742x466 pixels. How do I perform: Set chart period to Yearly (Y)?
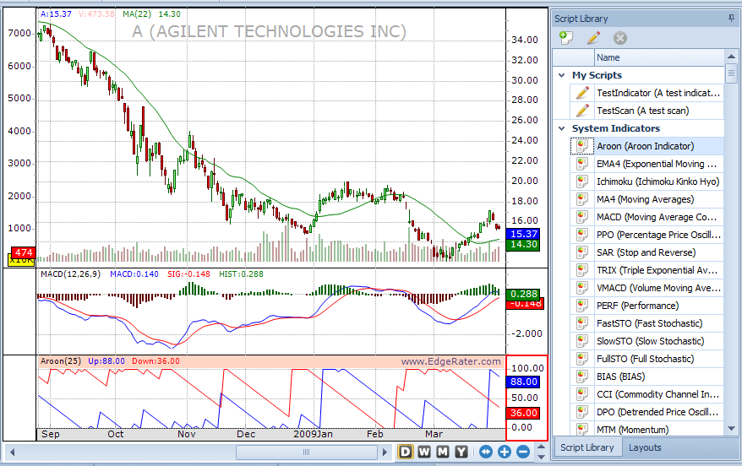[x=461, y=452]
